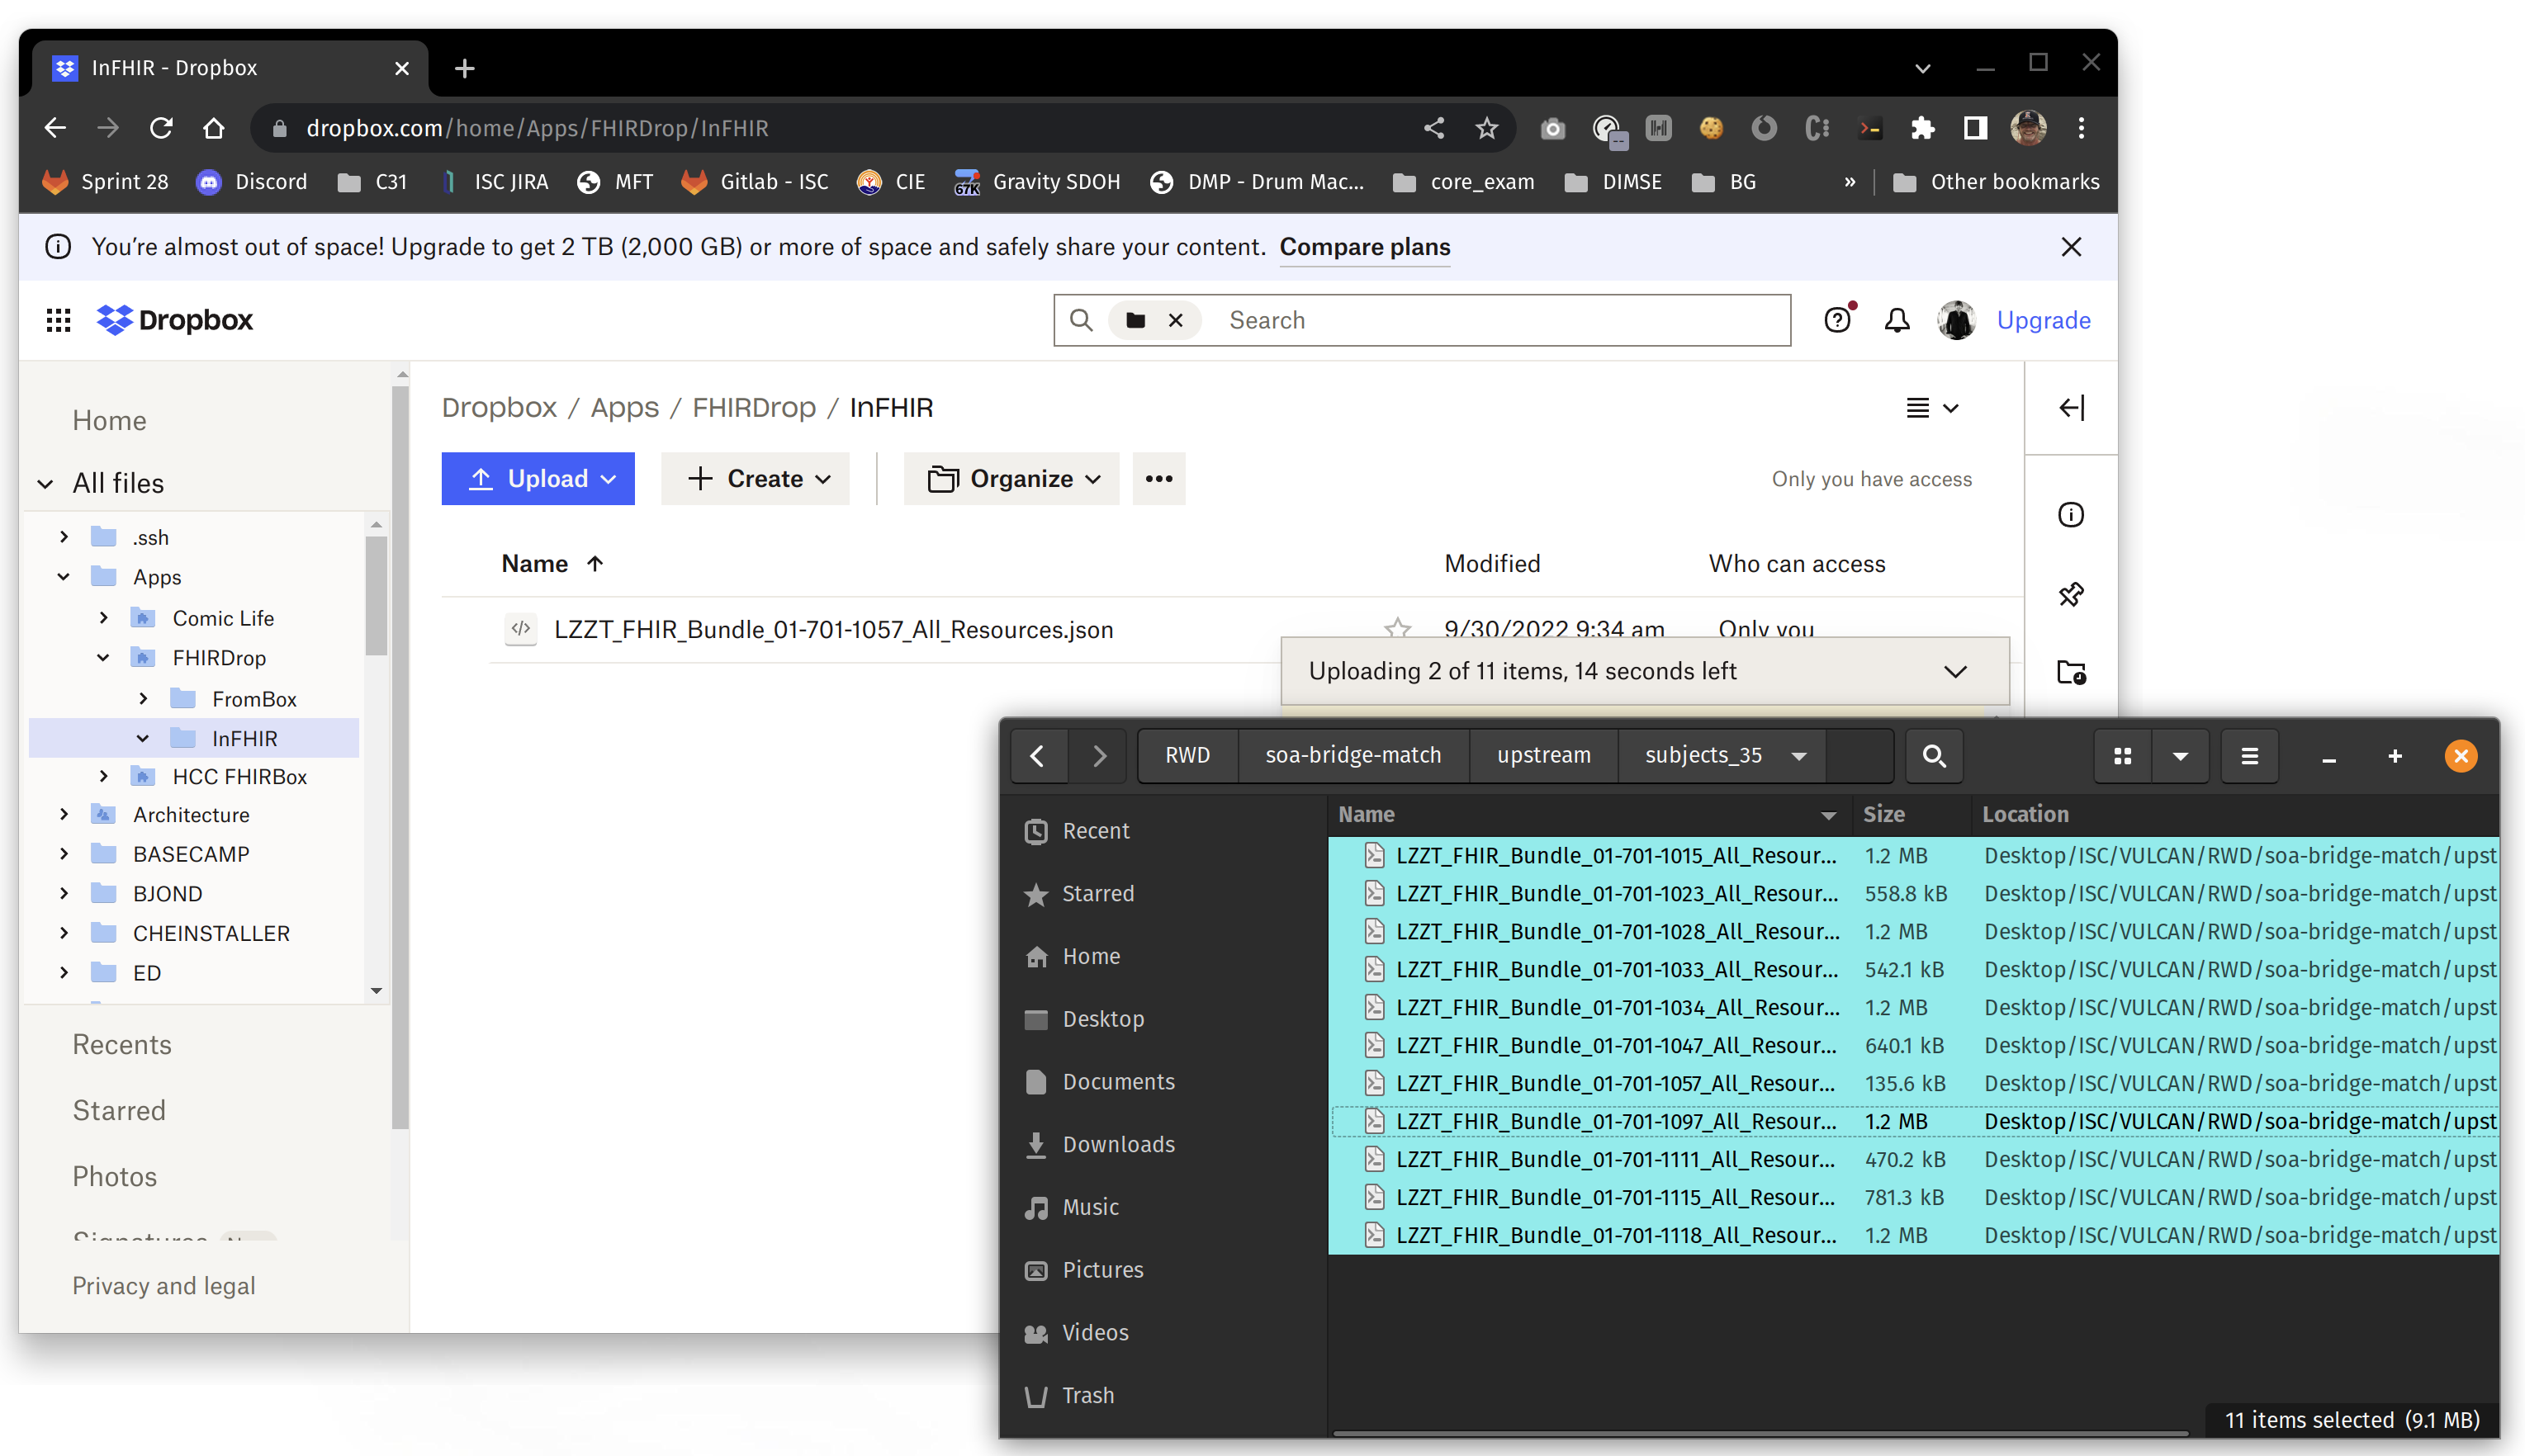2525x1456 pixels.
Task: Collapse the right details panel arrow
Action: point(2071,407)
